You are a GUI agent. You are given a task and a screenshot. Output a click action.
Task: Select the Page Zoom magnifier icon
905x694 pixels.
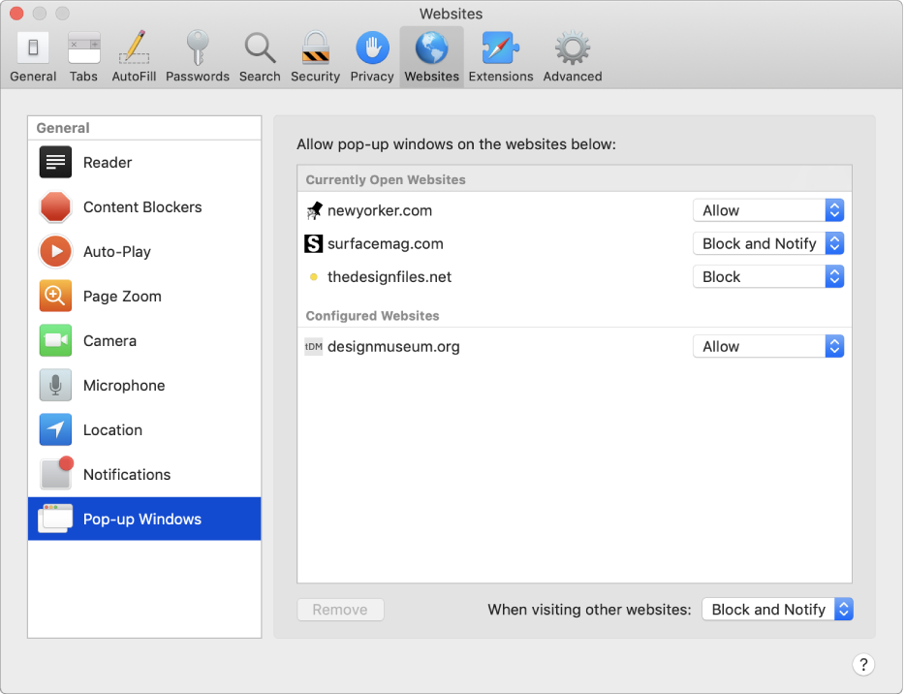(x=55, y=296)
